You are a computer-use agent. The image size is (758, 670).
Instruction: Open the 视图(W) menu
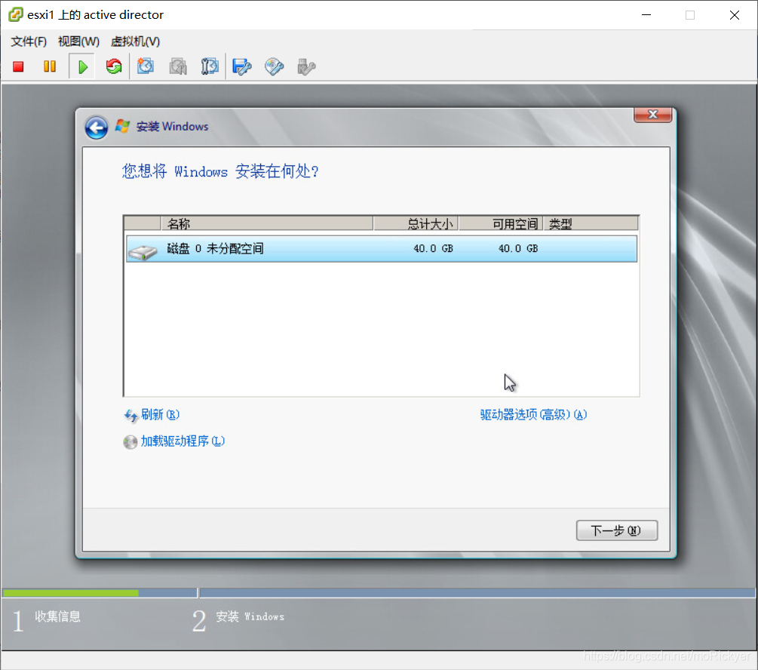click(x=78, y=41)
